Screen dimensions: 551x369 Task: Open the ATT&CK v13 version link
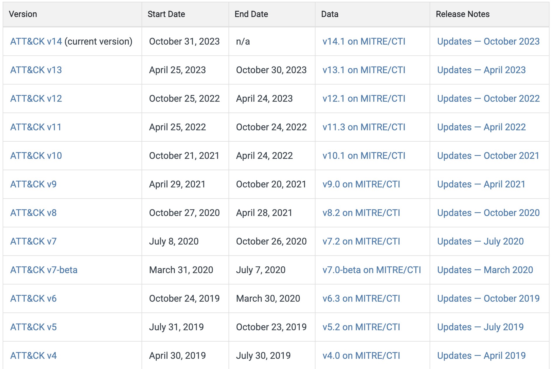click(36, 70)
